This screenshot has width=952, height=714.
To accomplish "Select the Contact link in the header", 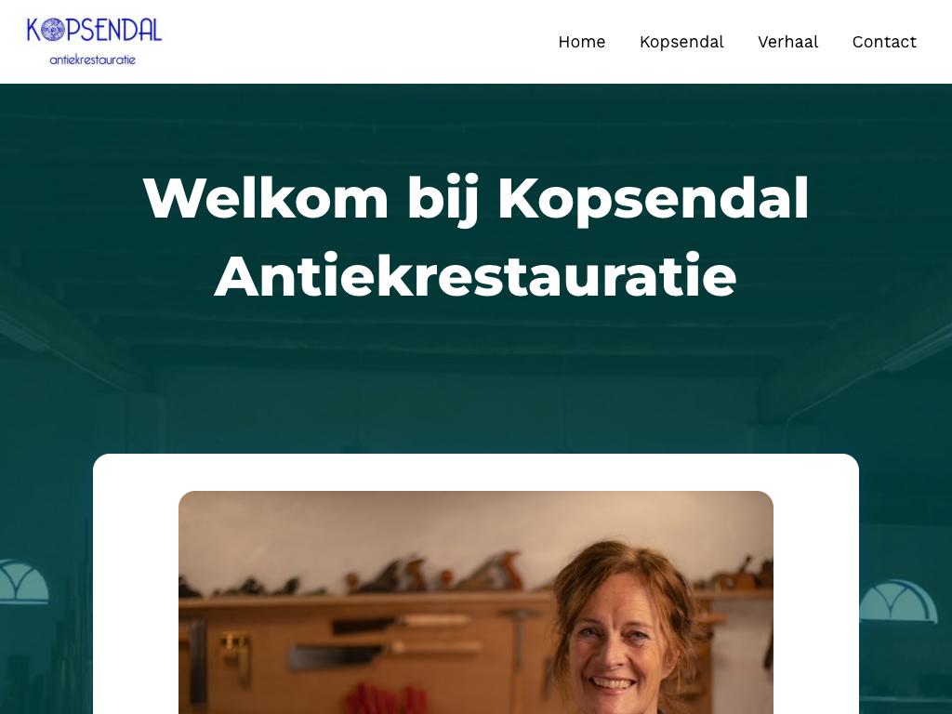I will 884,42.
